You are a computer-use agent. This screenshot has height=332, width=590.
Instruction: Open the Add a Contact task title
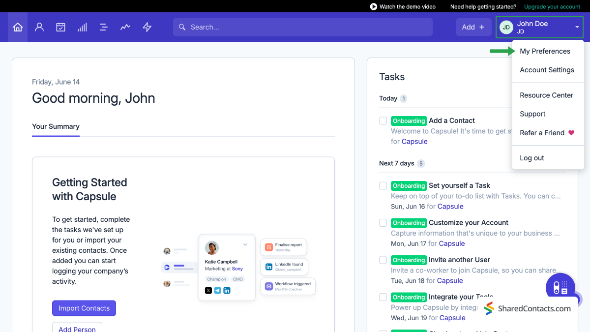452,121
